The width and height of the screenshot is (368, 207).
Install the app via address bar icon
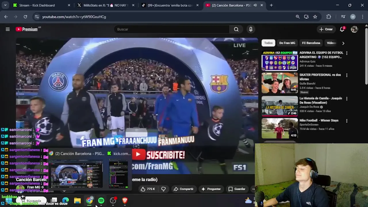(x=306, y=17)
